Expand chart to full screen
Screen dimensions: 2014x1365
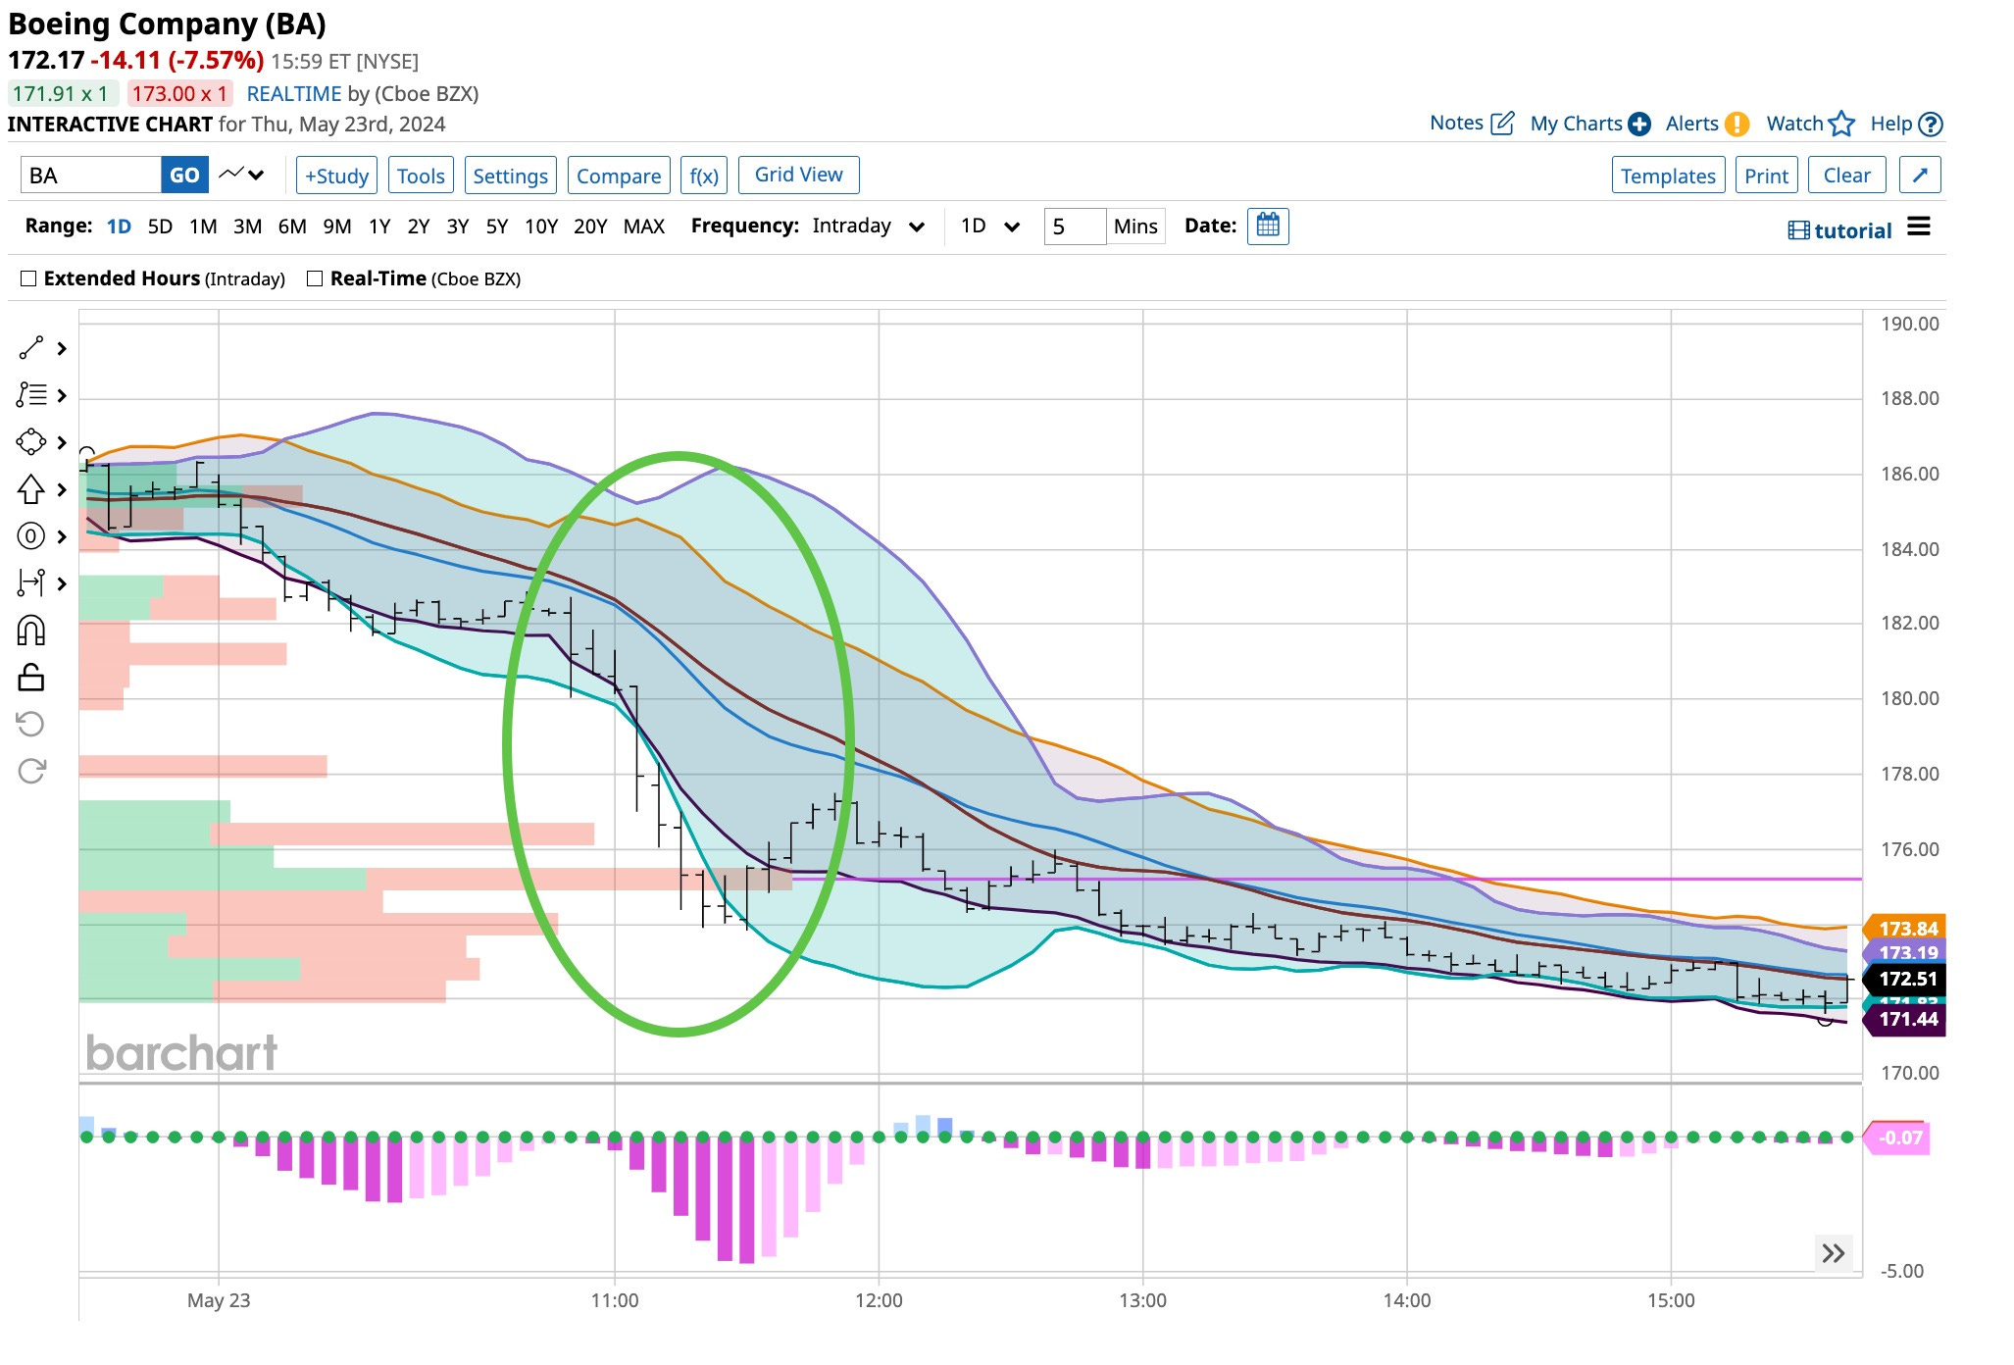(x=1920, y=176)
